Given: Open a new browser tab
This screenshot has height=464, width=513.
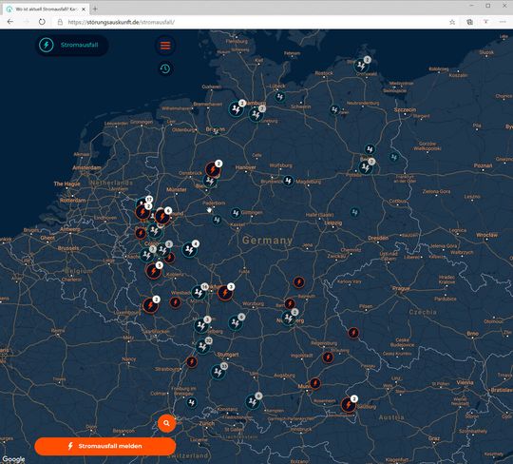Looking at the screenshot, I should 95,9.
